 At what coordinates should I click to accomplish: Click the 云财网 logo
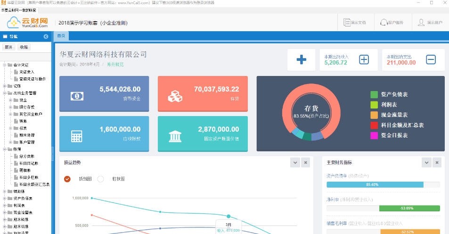pos(27,22)
